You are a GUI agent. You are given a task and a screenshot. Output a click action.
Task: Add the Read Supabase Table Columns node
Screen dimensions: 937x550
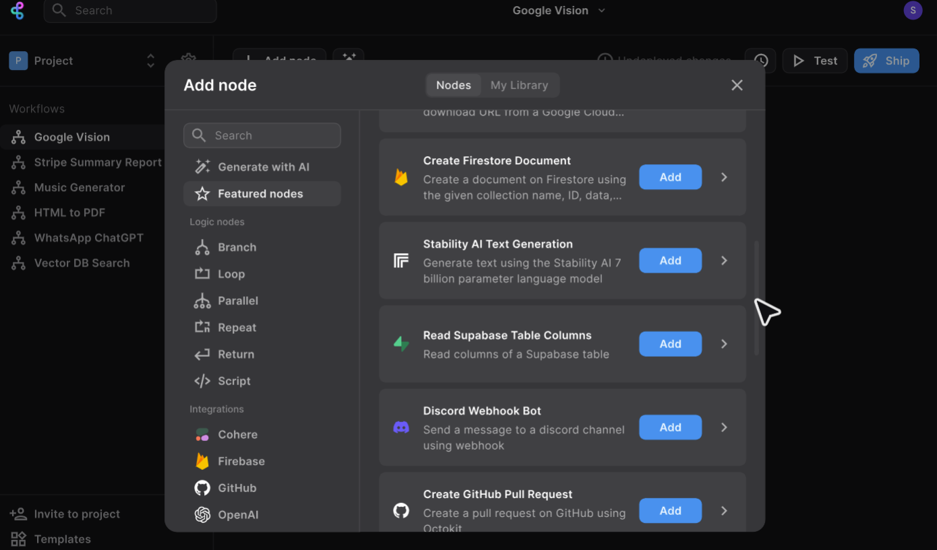(x=670, y=344)
